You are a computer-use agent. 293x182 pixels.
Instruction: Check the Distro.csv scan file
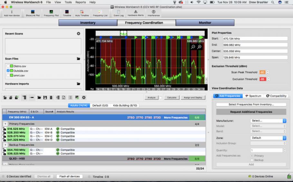(8, 66)
